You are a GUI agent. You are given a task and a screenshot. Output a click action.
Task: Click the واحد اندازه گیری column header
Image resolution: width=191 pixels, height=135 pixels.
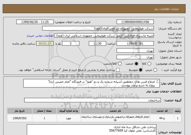point(68,111)
